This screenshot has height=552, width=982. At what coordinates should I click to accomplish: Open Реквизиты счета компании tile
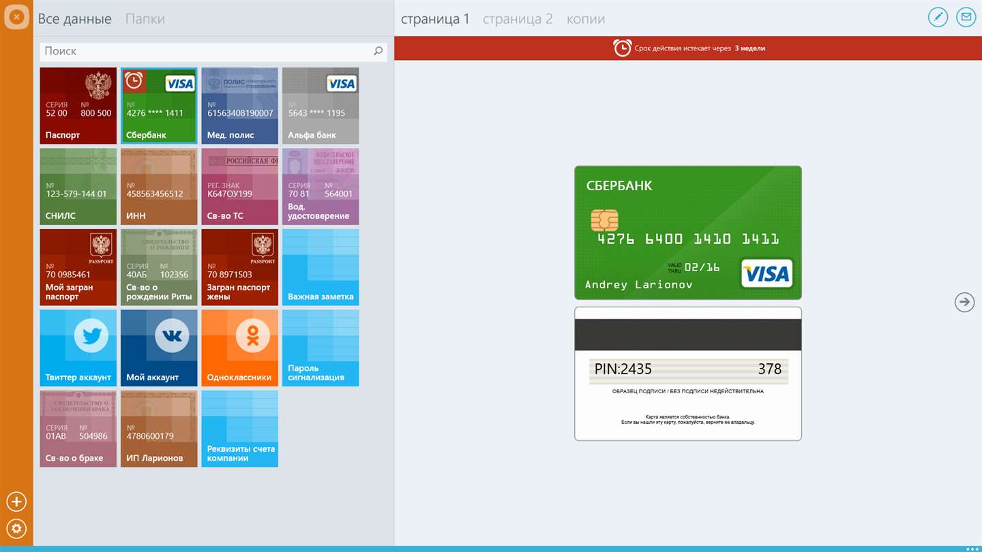239,429
